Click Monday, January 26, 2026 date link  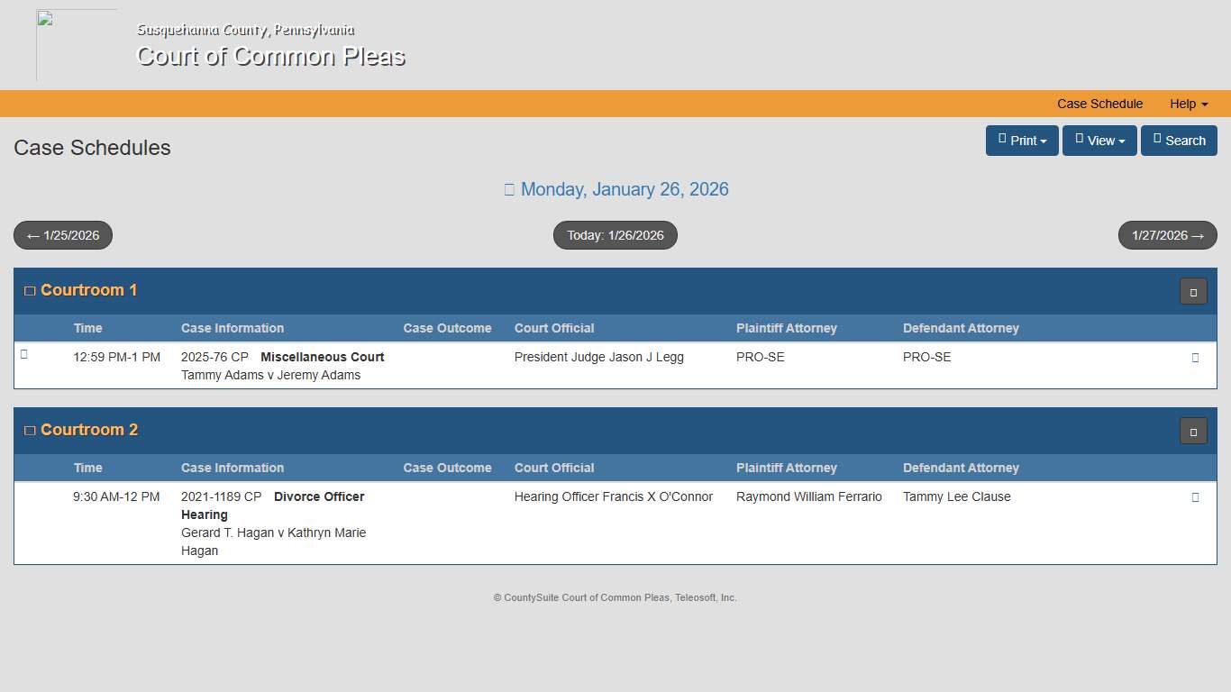(x=625, y=189)
